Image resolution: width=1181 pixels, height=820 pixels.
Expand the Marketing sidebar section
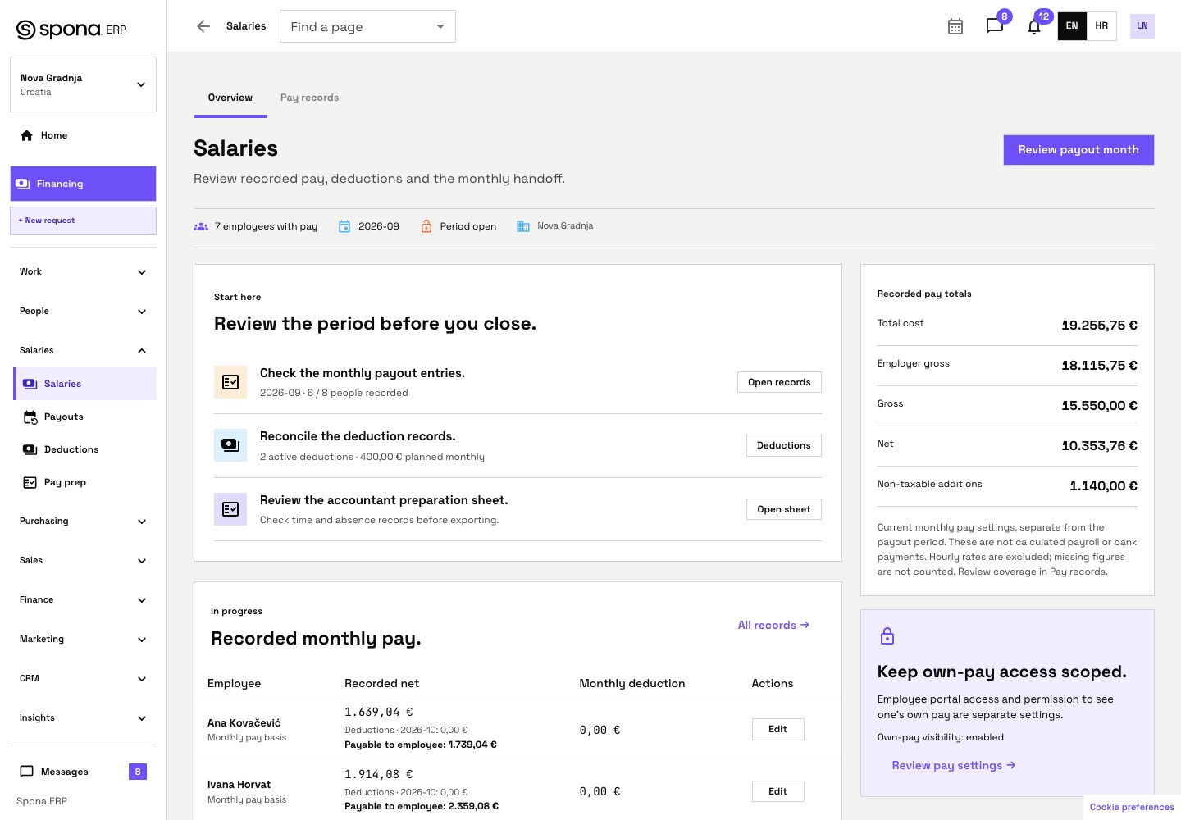click(83, 640)
